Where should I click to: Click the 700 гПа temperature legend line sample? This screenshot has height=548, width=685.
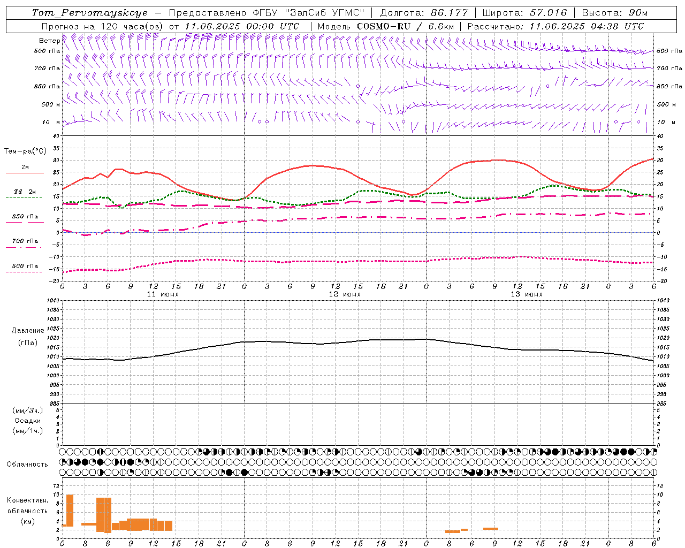pyautogui.click(x=25, y=247)
